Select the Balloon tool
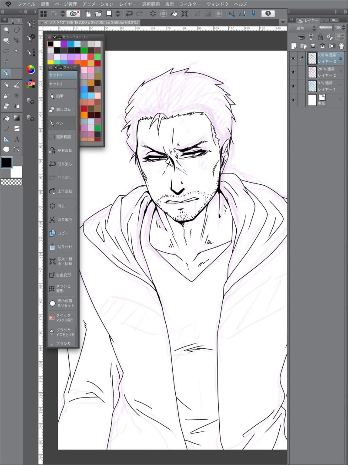Viewport: 348px width, 465px height. pos(6,149)
